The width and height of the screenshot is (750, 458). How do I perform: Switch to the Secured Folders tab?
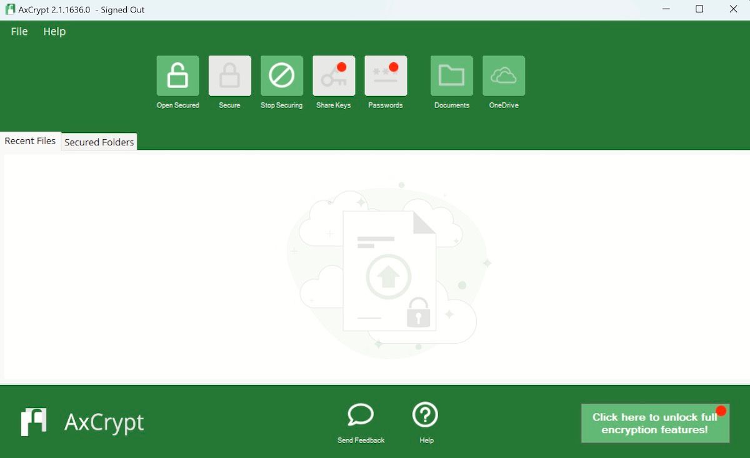[99, 142]
